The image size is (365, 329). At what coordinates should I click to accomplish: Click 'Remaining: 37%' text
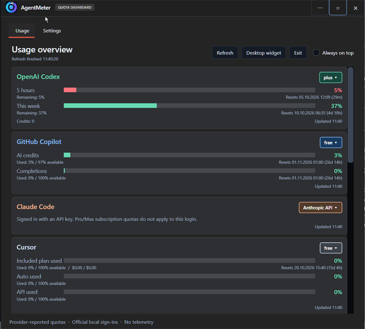click(x=32, y=113)
